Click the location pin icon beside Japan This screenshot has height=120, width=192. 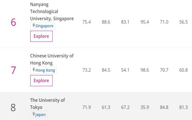(34, 114)
